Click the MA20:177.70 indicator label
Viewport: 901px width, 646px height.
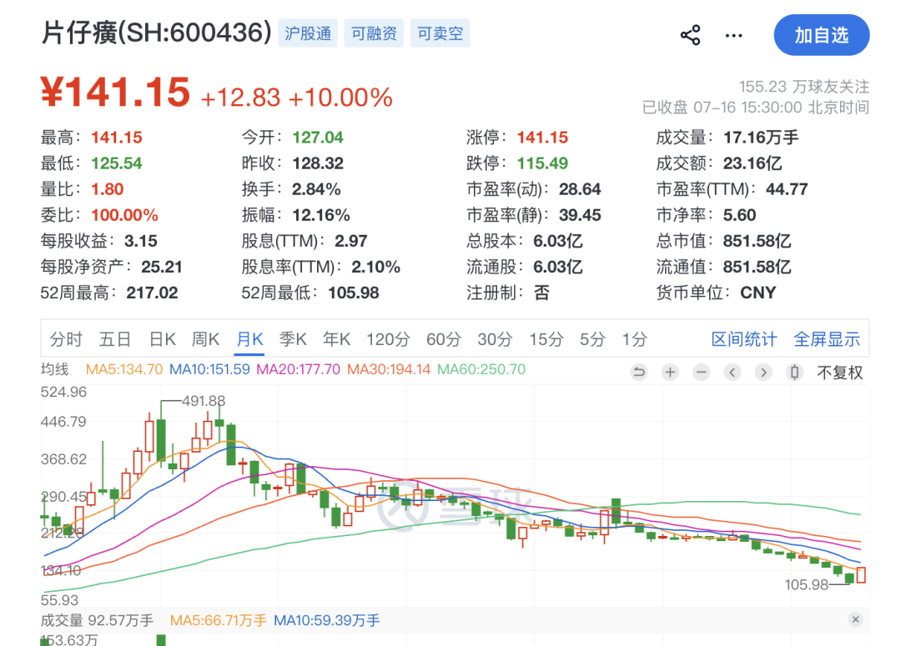[298, 369]
